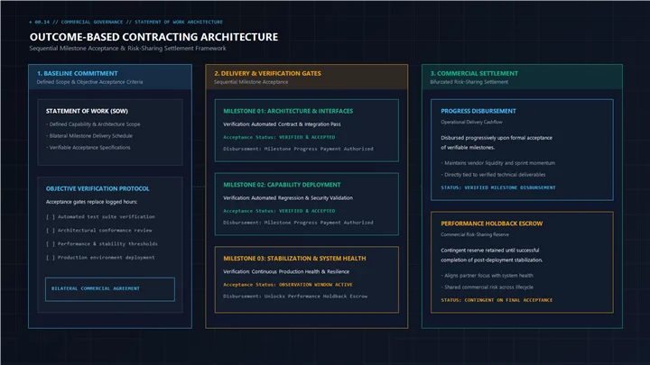Select Milestone 03: Stabilization & System Health heading

[294, 259]
